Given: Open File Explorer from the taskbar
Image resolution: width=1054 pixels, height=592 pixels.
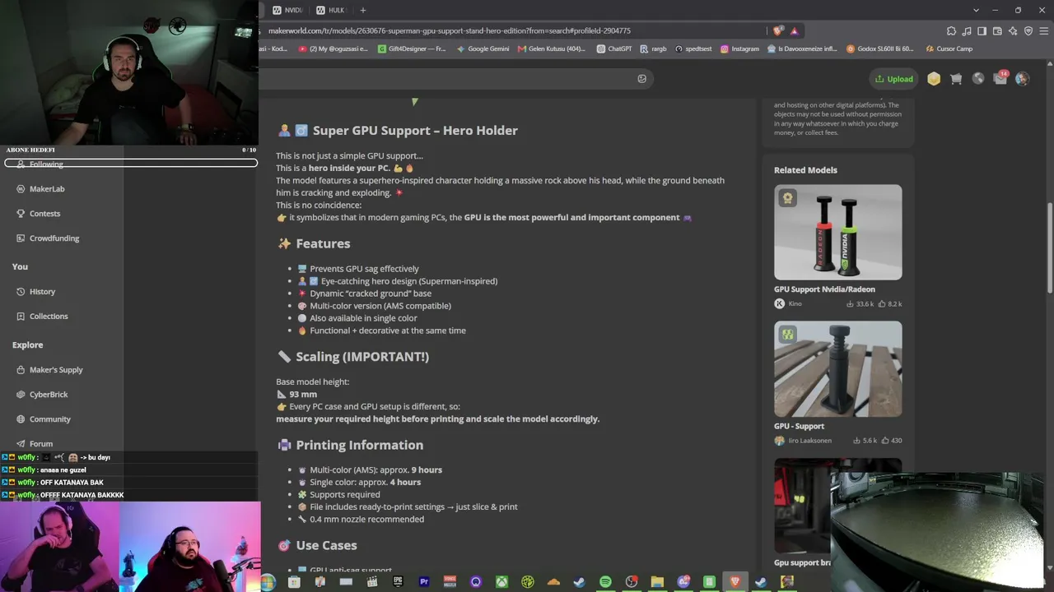Looking at the screenshot, I should coord(657,582).
